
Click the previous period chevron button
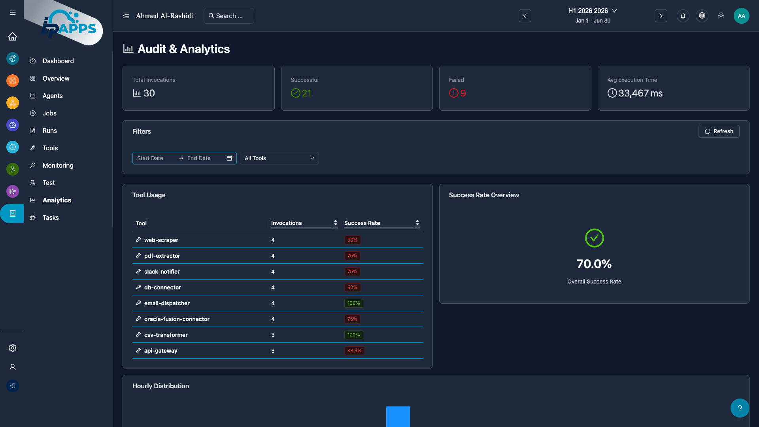pos(525,16)
